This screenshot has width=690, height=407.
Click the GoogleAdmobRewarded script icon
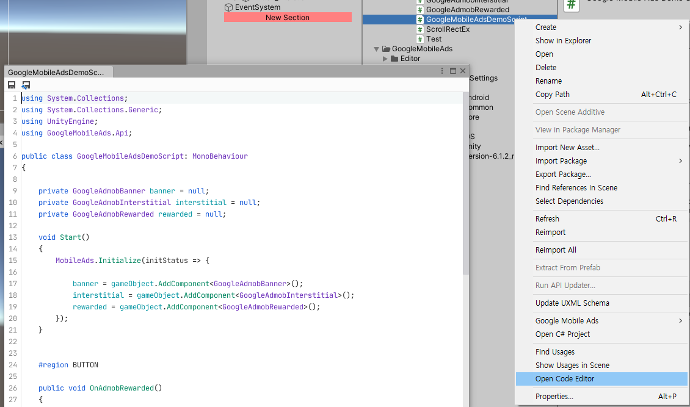[x=420, y=10]
